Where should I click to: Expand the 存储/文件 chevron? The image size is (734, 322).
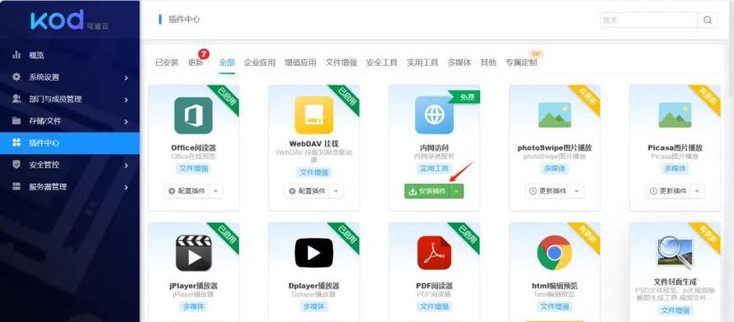126,122
